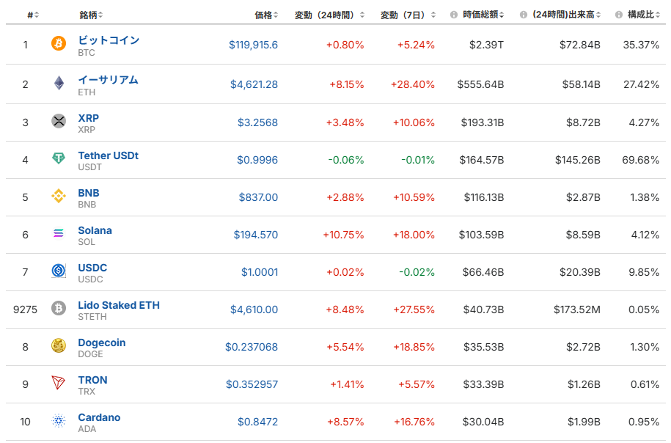Viewport: 671px width, 443px height.
Task: Click Cardano's 24h change +8.57%
Action: (x=346, y=422)
